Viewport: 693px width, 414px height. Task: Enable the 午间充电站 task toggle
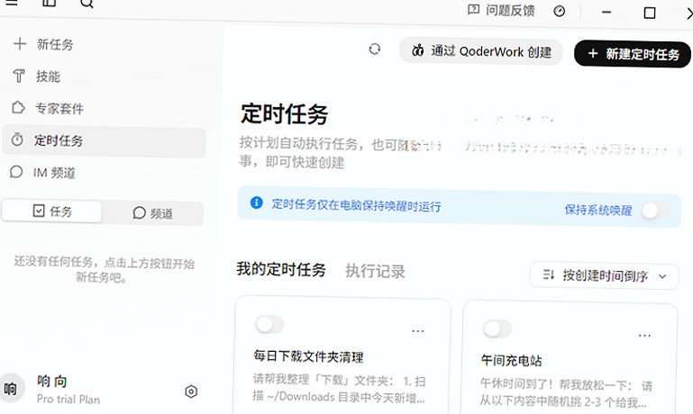pyautogui.click(x=497, y=328)
